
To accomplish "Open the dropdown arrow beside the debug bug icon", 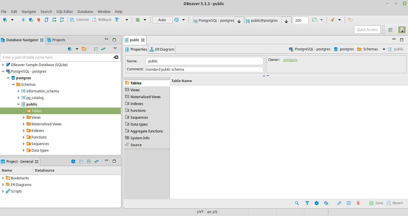I will click(x=145, y=20).
